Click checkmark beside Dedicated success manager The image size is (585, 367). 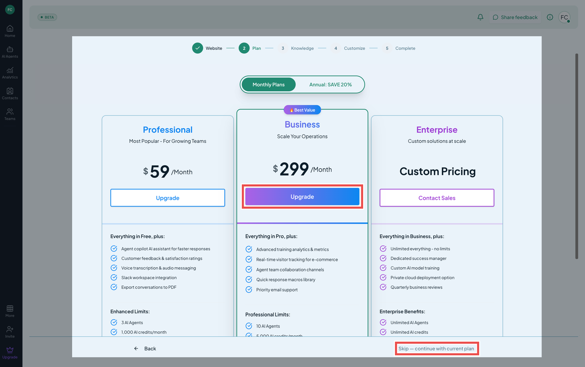pos(383,258)
